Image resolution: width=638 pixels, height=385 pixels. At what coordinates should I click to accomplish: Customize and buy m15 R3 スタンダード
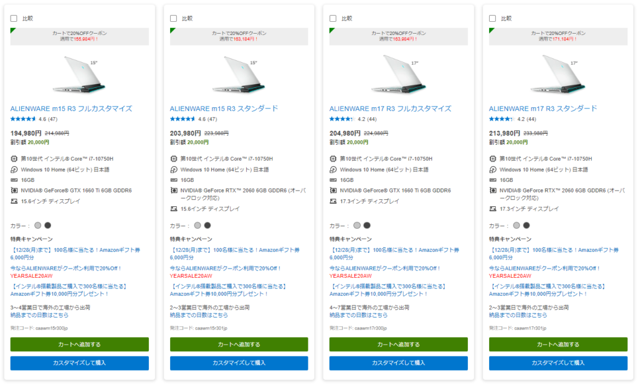239,363
